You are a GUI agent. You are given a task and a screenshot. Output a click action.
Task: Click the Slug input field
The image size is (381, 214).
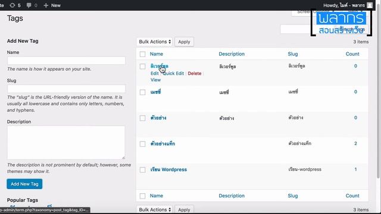pyautogui.click(x=66, y=89)
